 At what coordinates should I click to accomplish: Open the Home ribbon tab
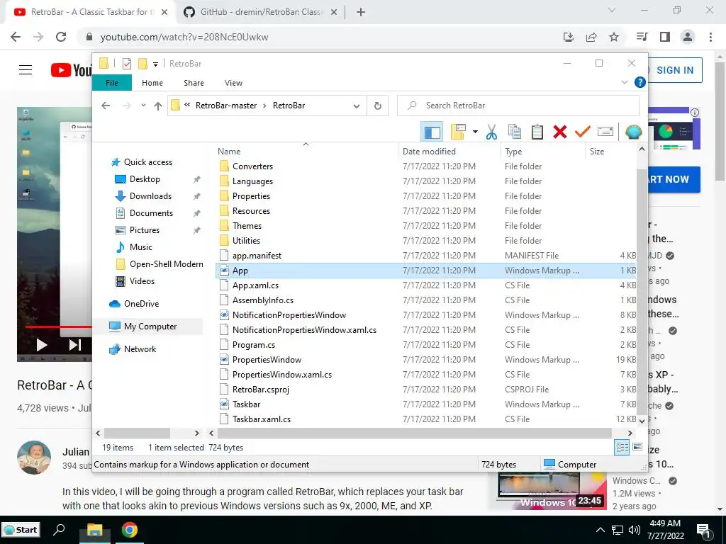(152, 83)
